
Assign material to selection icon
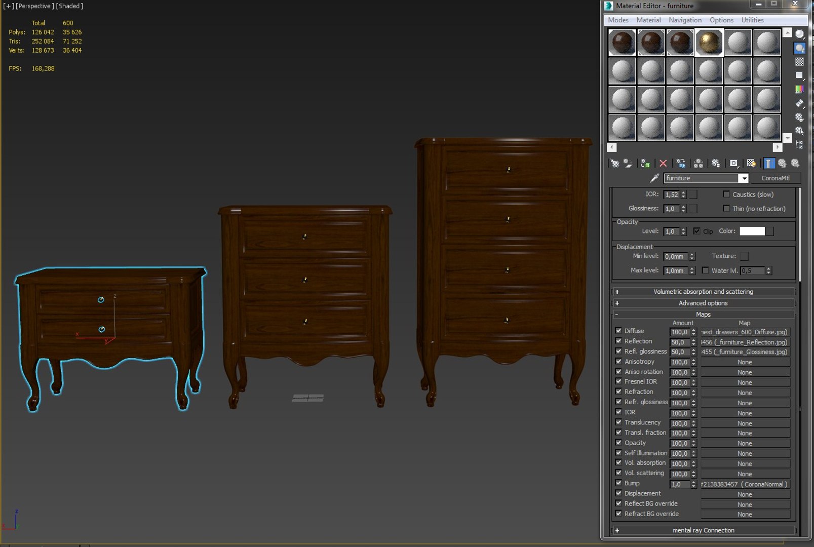point(645,163)
